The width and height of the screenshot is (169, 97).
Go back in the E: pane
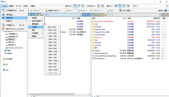coord(29,15)
